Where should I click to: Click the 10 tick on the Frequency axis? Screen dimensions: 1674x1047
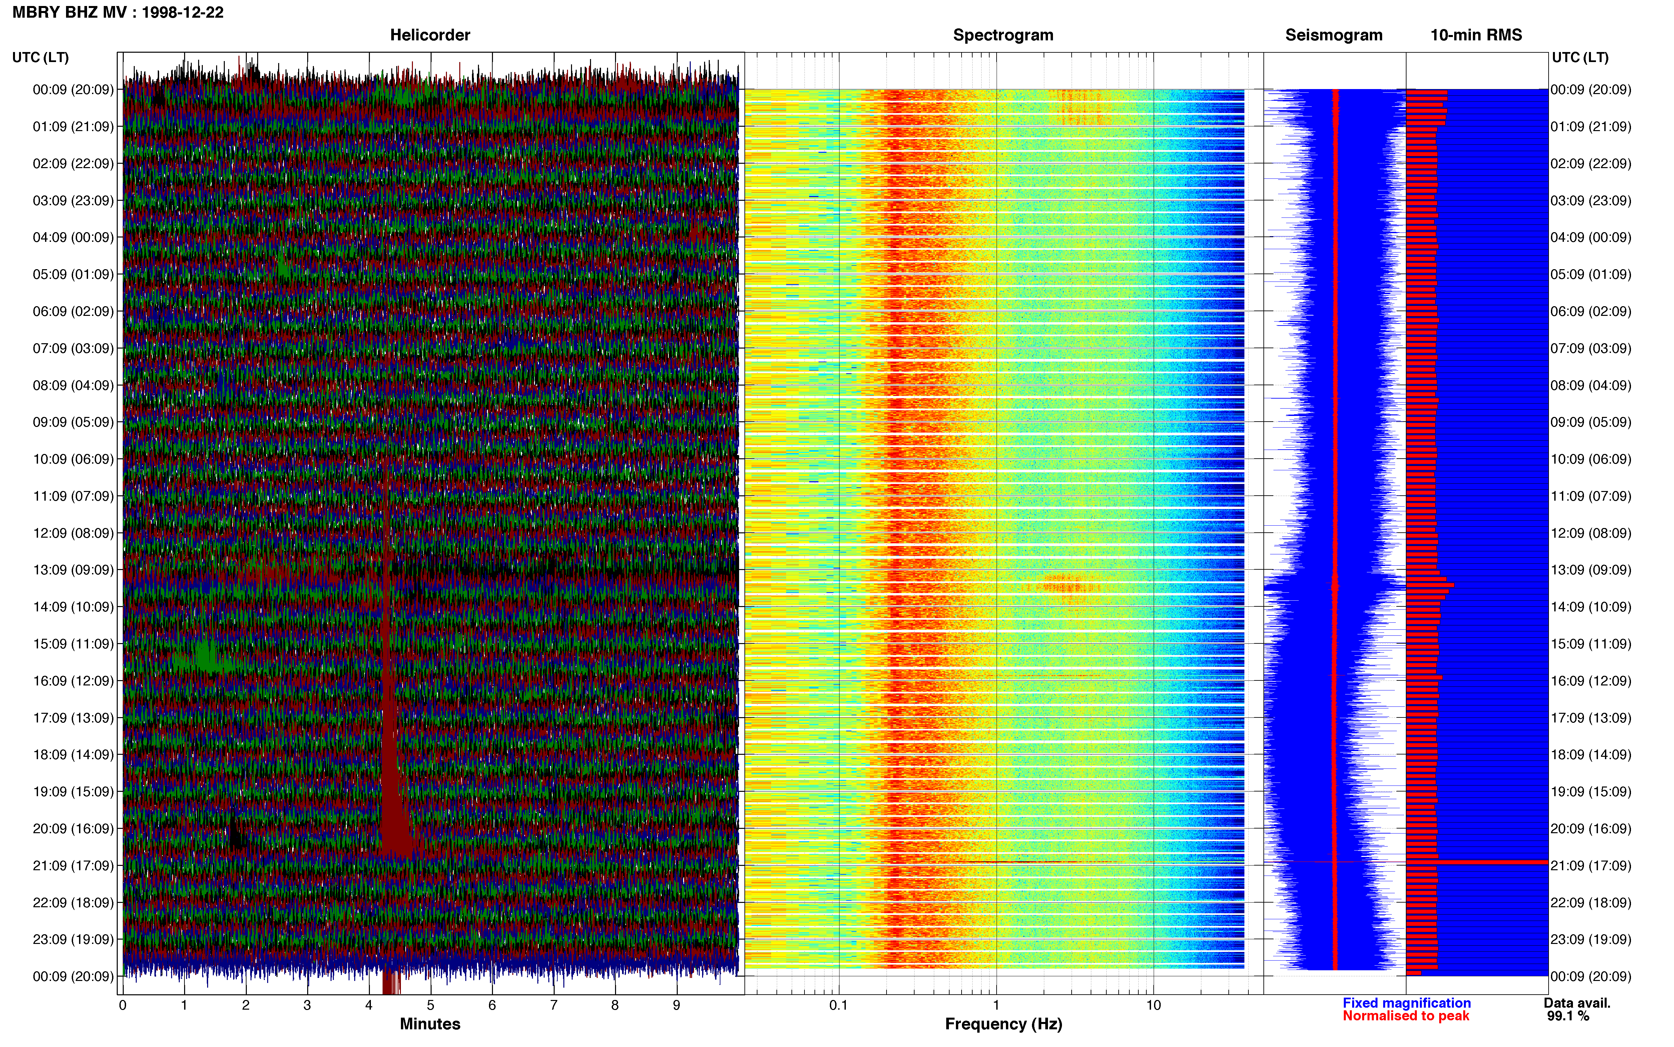coord(1153,1005)
